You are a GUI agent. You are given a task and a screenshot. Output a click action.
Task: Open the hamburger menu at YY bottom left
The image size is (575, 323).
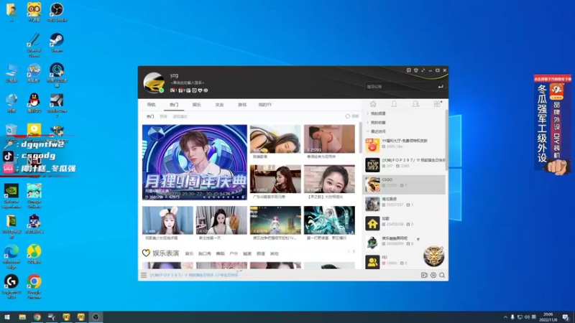coord(144,275)
